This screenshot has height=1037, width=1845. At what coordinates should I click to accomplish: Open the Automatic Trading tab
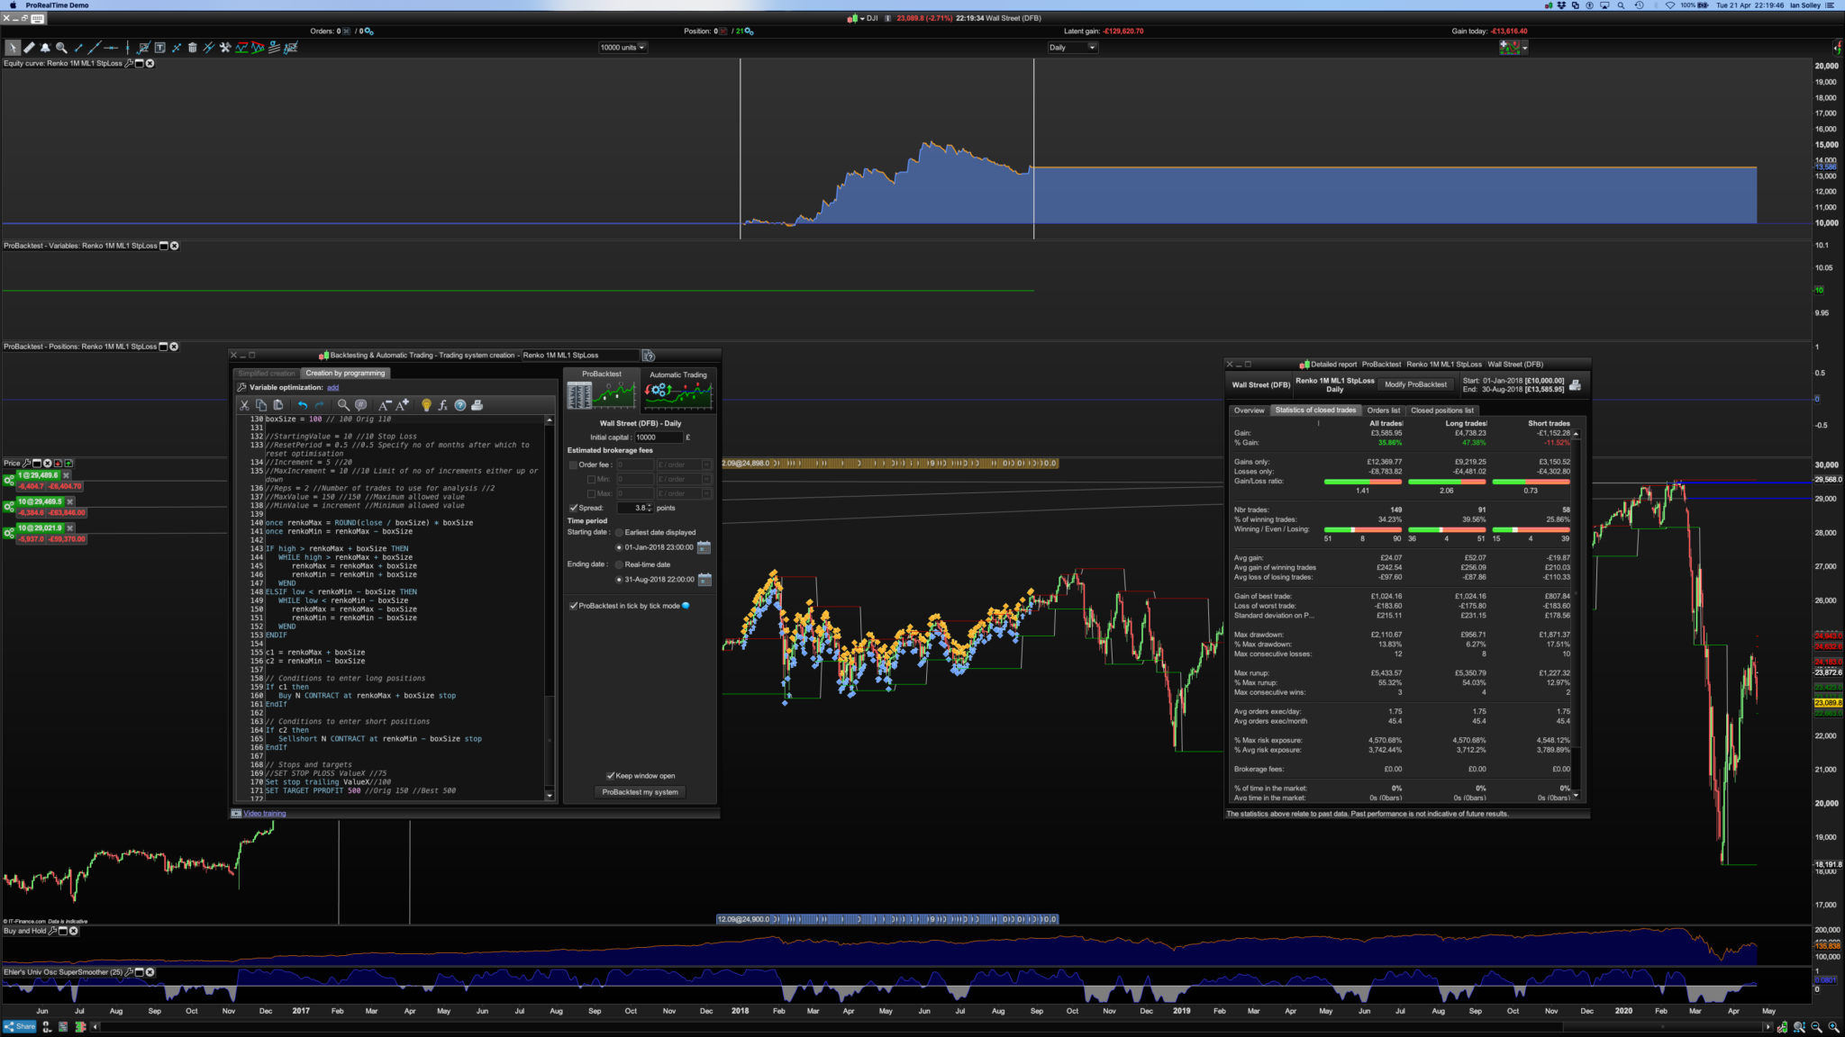(x=678, y=374)
